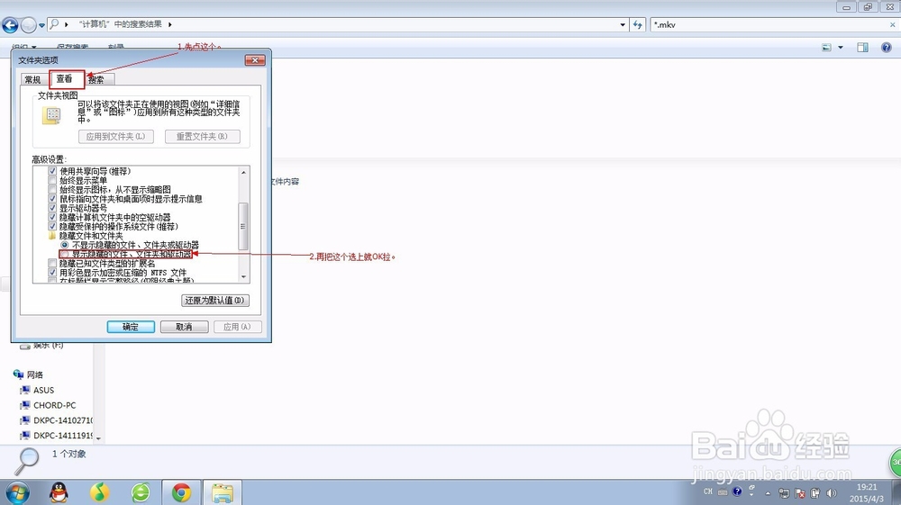The height and width of the screenshot is (505, 901).
Task: Click the 重置文件夹 button
Action: (202, 137)
